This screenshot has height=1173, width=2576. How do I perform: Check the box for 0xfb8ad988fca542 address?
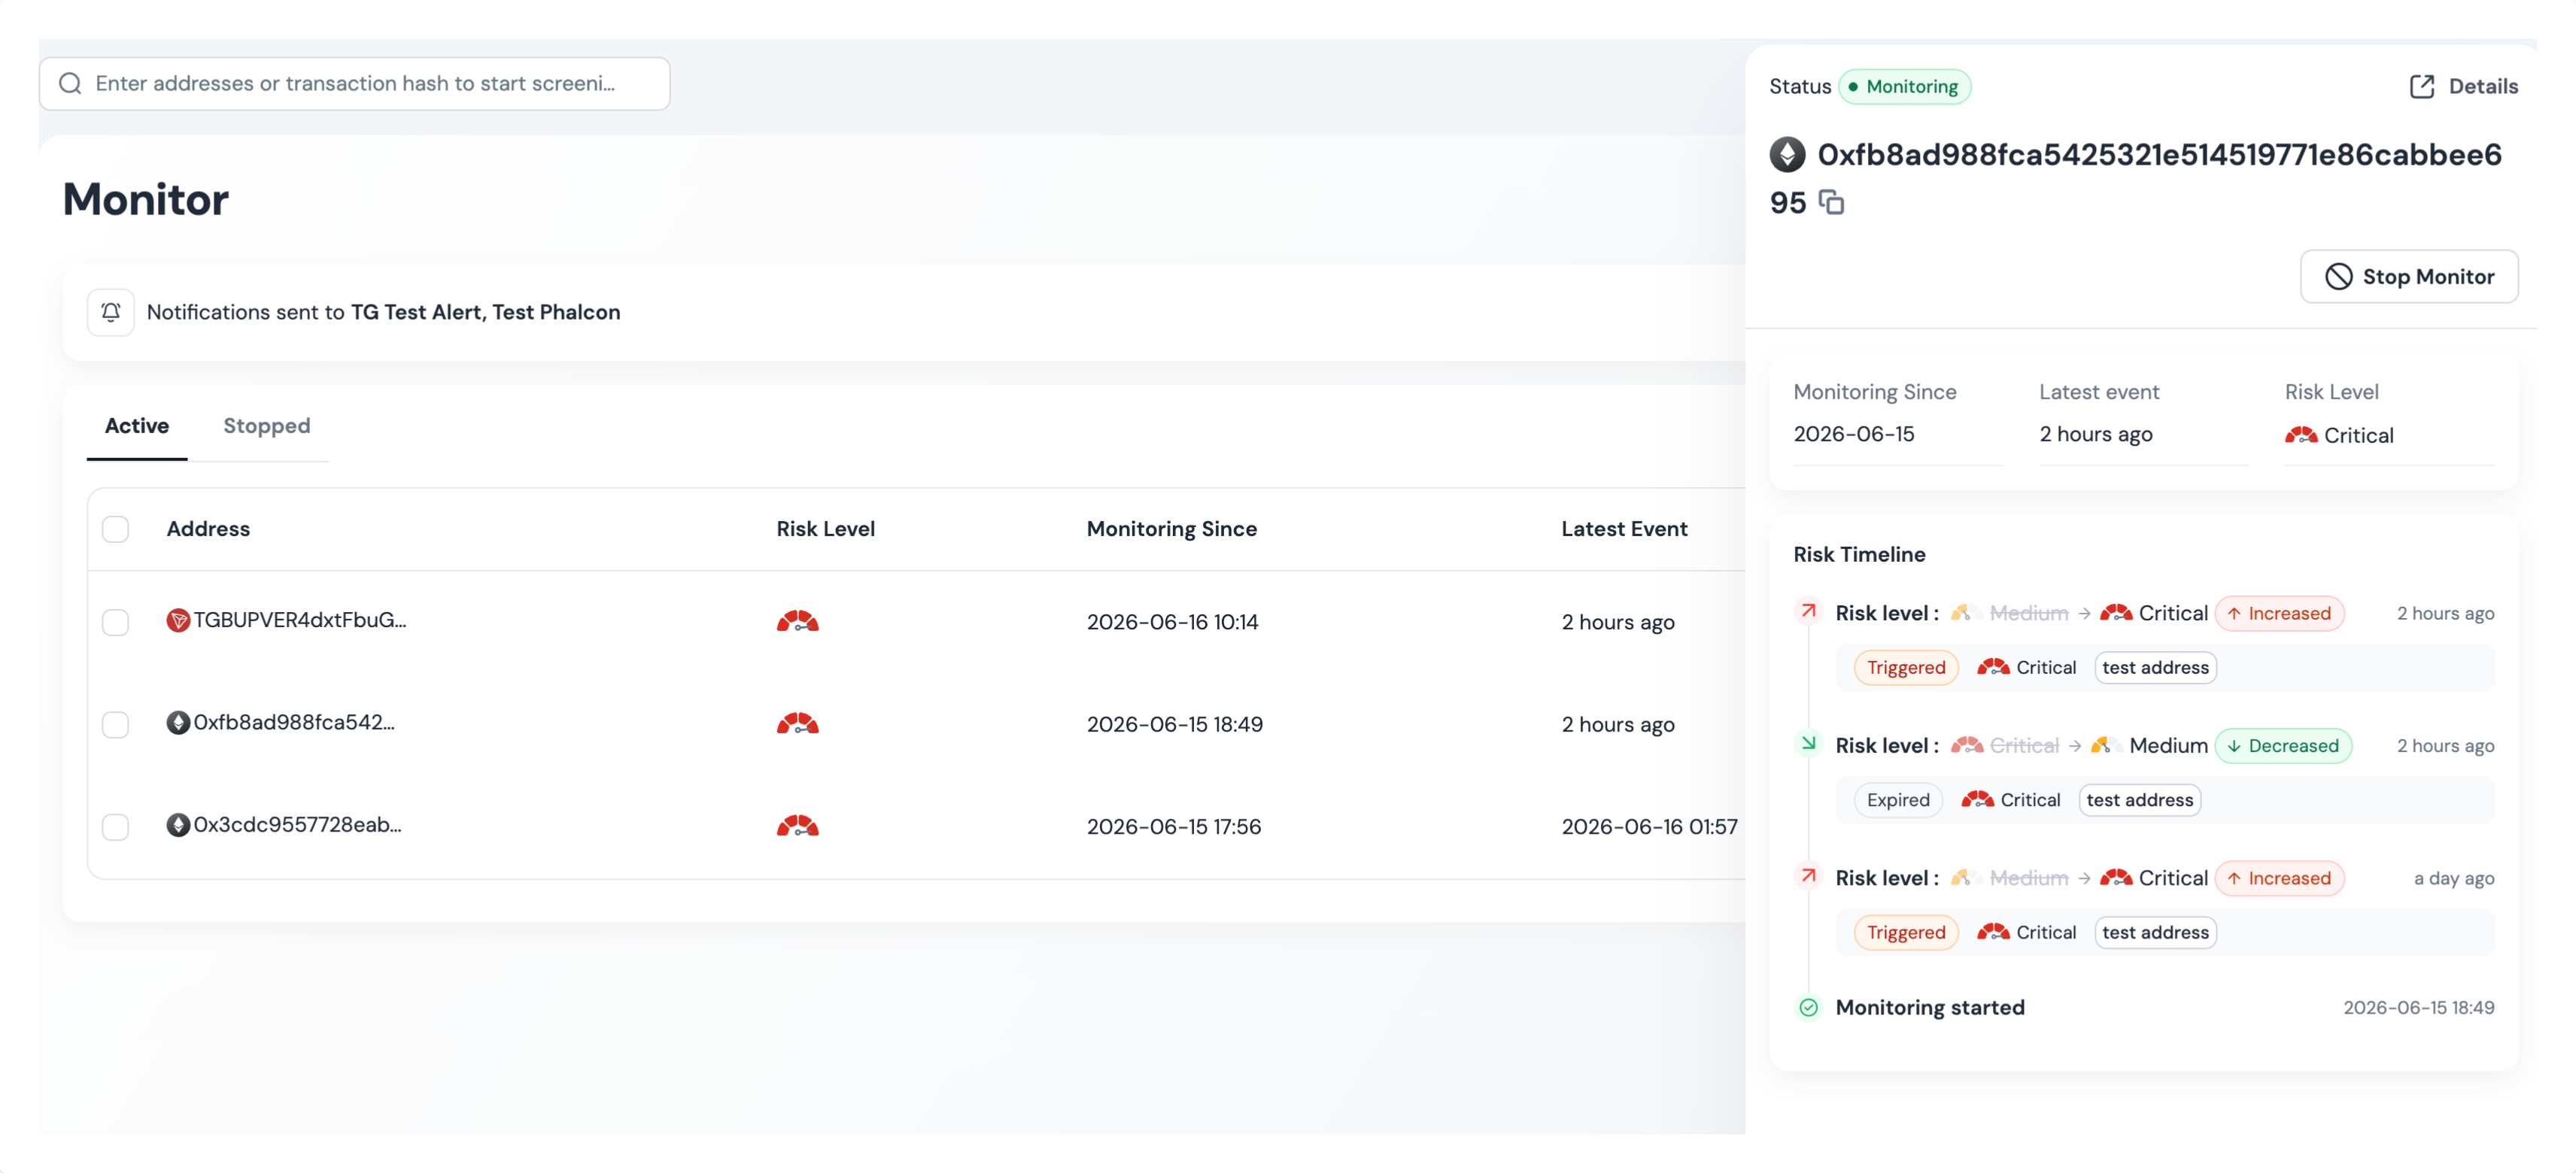[x=115, y=724]
